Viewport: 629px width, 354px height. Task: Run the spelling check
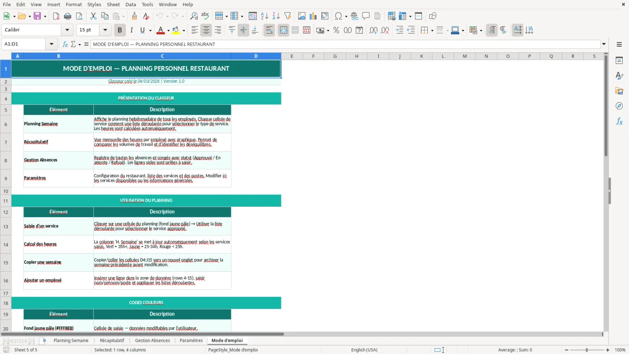click(205, 16)
